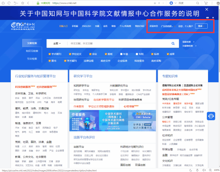Click the CNKI 中国知网 logo
220x172 pixels.
pos(23,26)
